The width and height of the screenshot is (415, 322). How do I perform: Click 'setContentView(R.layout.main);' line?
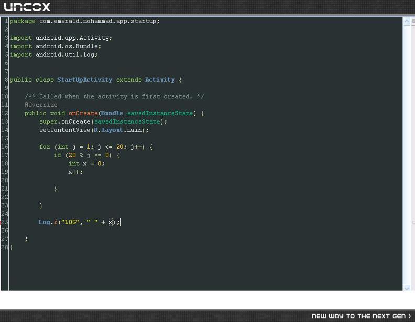94,130
